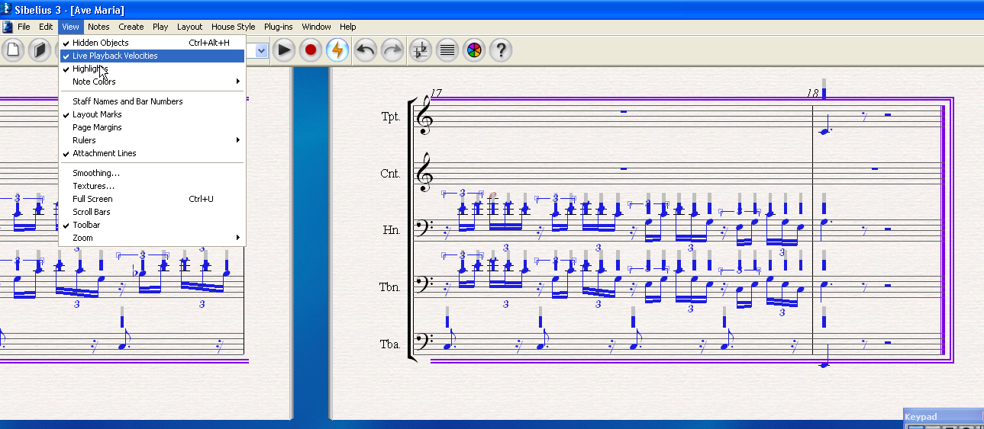Enable Staff Names and Bar Numbers

tap(152, 101)
